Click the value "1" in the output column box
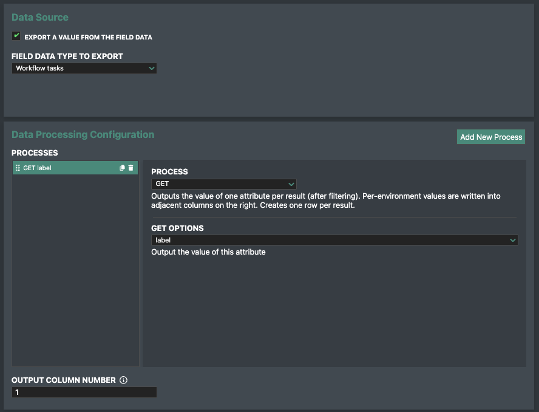 [18, 392]
